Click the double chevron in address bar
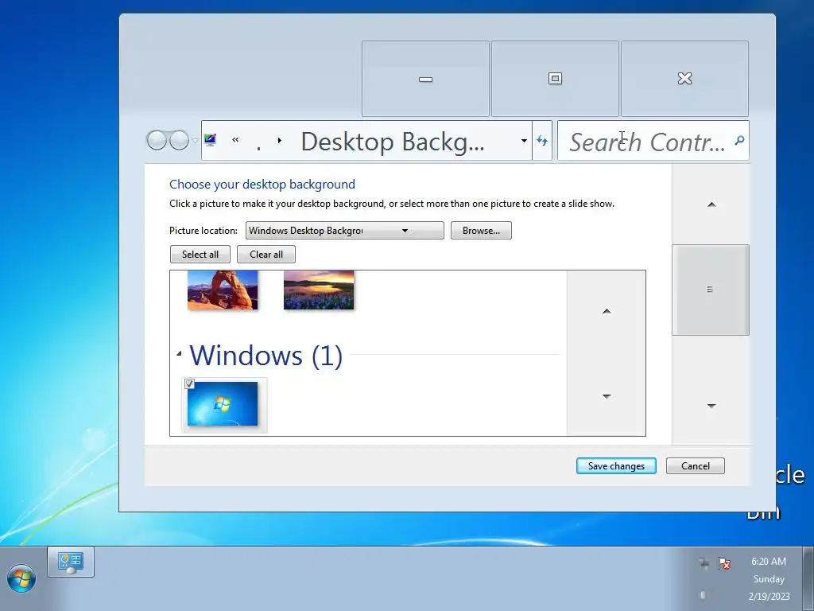 [x=235, y=140]
